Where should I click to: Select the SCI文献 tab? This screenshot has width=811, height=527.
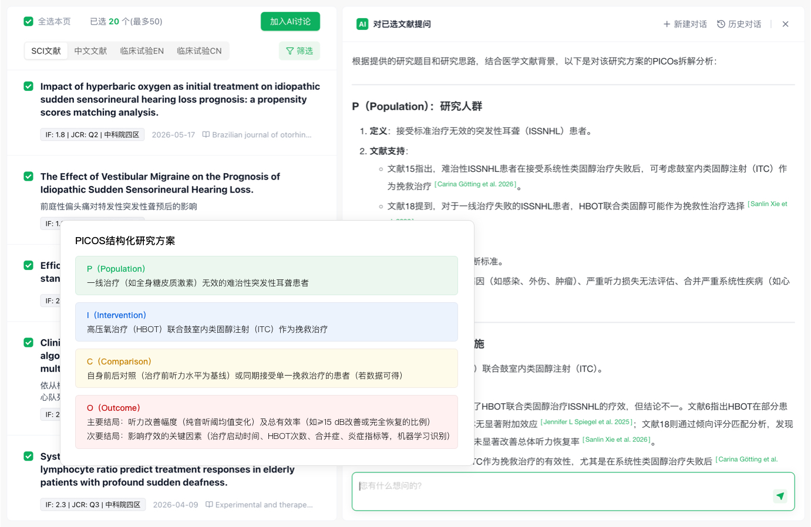click(x=46, y=51)
